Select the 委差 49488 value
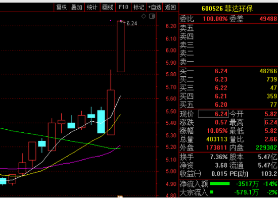The image size is (278, 198). [268, 19]
